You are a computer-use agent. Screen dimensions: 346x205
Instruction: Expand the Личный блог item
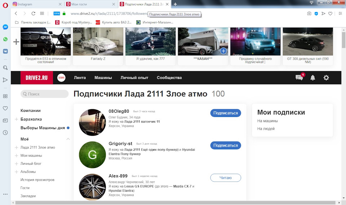(x=16, y=164)
